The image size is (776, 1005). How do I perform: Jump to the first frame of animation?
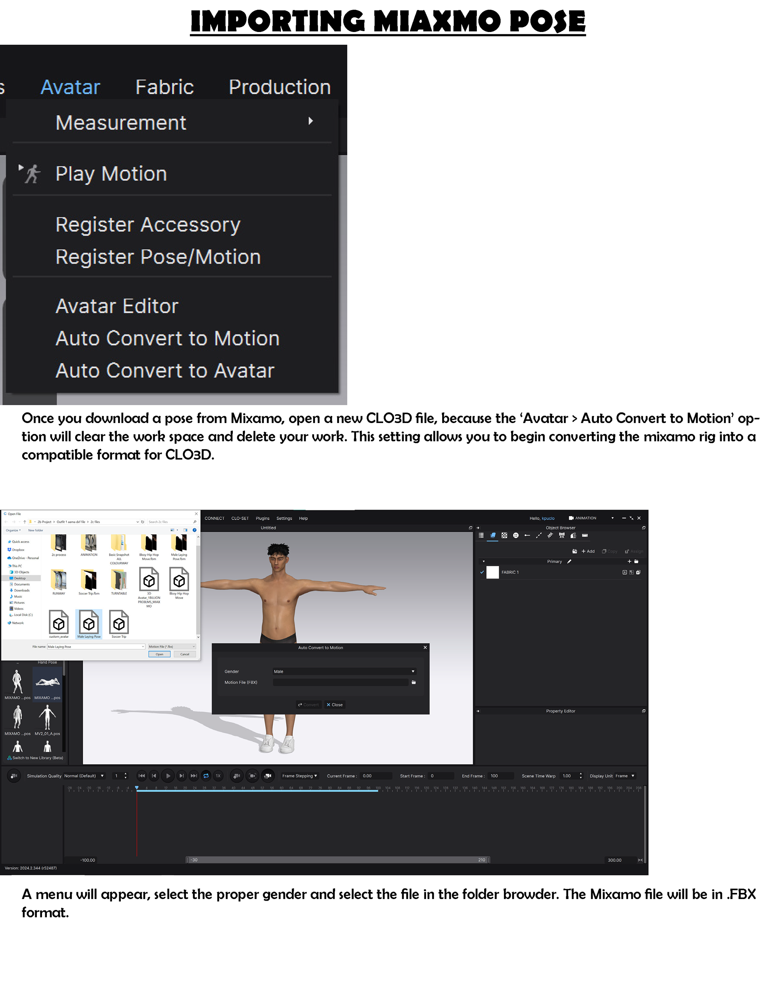(142, 776)
